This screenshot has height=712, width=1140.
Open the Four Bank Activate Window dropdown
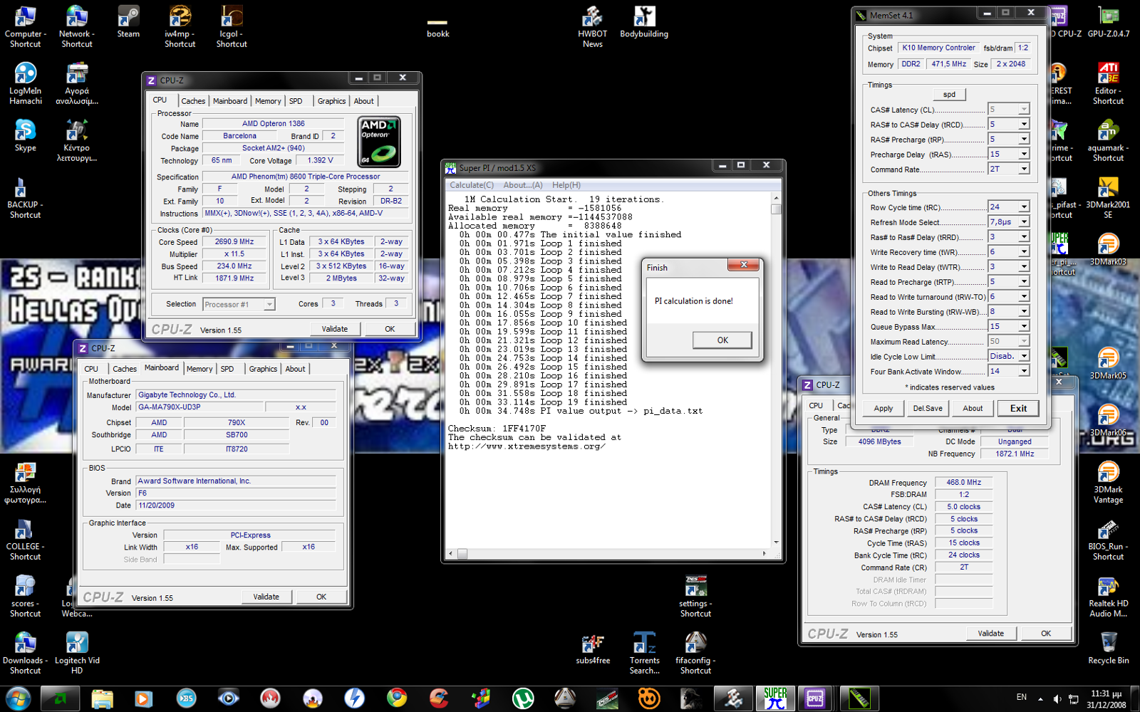click(x=1024, y=371)
